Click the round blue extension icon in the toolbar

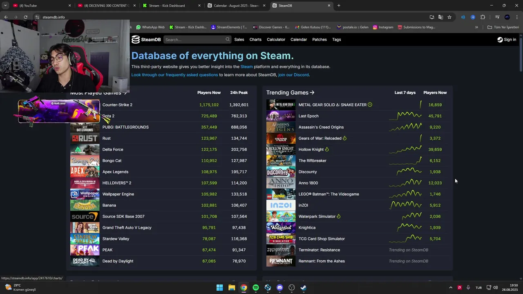pyautogui.click(x=473, y=17)
